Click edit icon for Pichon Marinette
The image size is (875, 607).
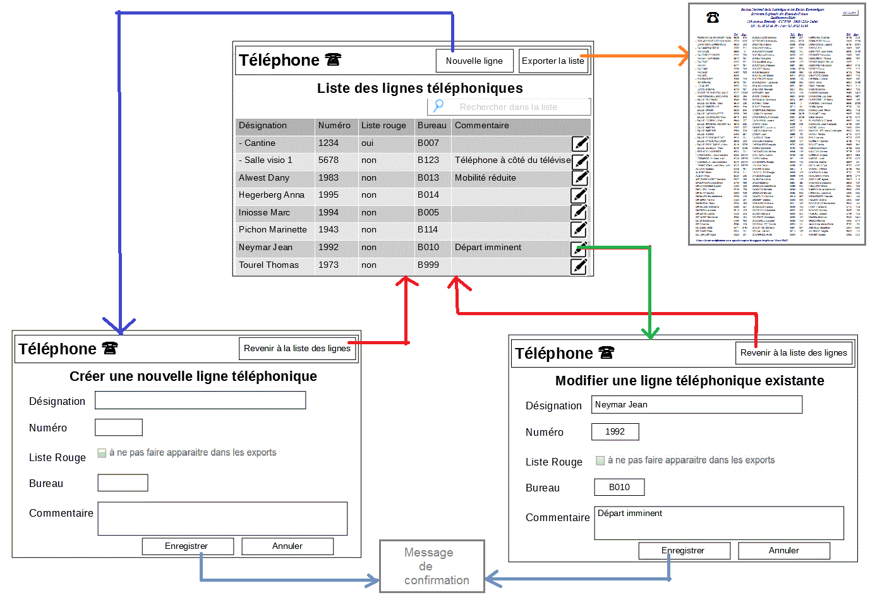pos(579,229)
